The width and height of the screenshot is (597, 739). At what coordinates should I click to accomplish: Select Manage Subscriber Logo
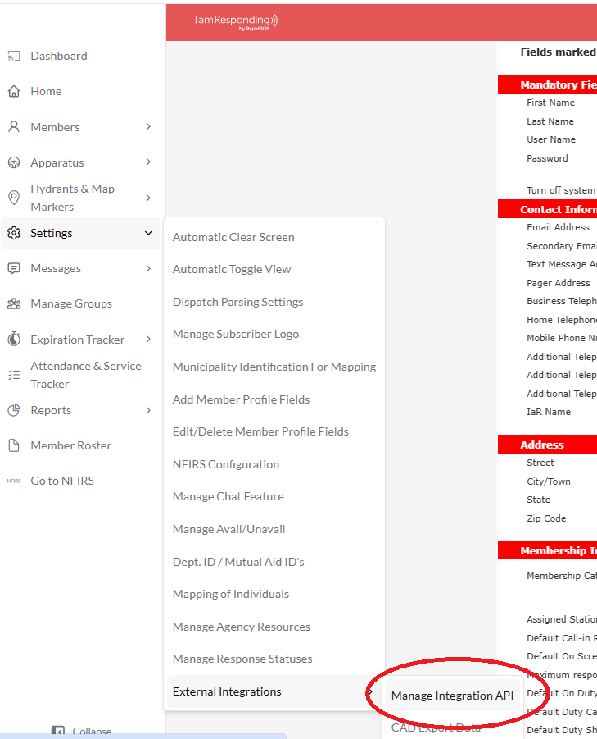236,334
